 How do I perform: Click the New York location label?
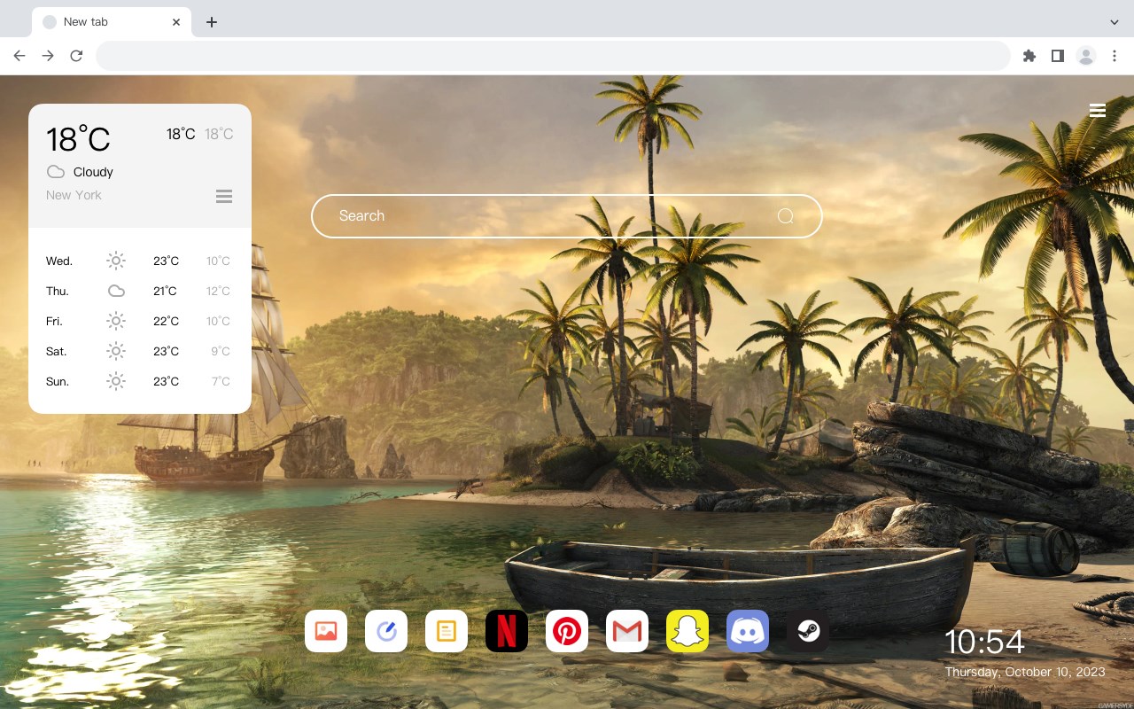74,195
